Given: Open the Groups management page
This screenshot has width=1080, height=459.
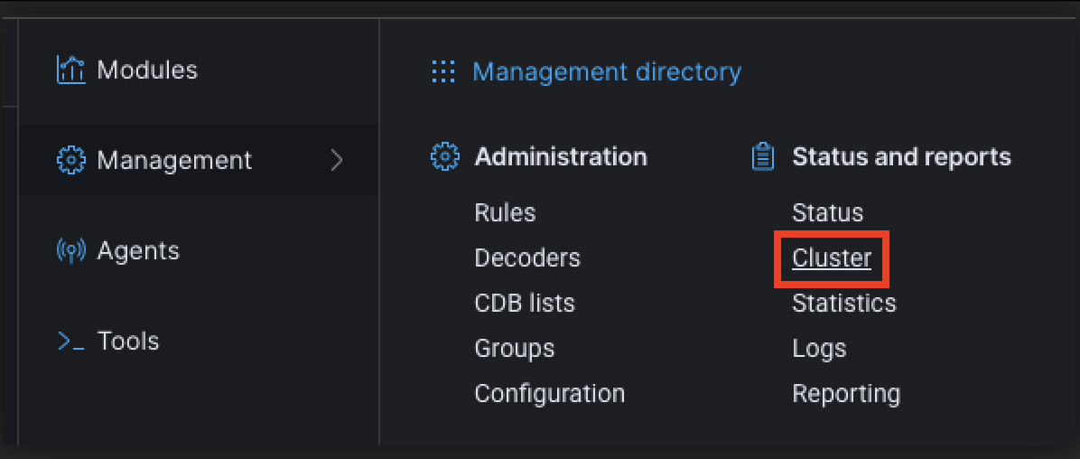Looking at the screenshot, I should [514, 349].
